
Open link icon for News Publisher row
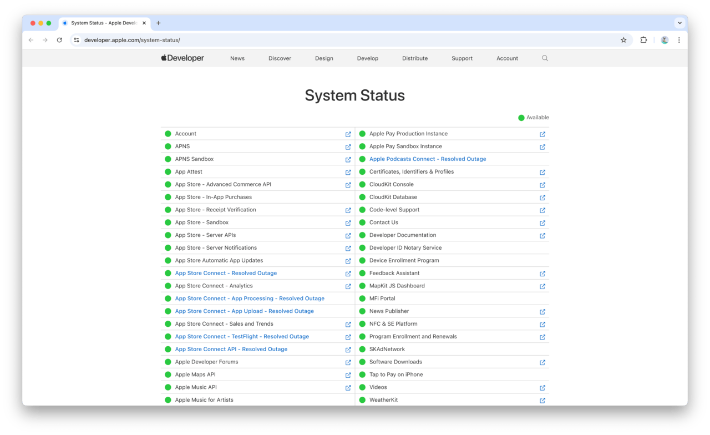(x=542, y=312)
